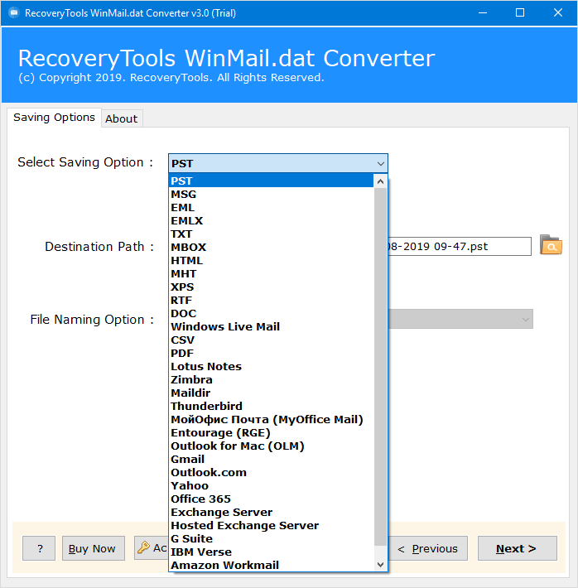
Task: Click the app icon in the title bar
Action: [14, 13]
